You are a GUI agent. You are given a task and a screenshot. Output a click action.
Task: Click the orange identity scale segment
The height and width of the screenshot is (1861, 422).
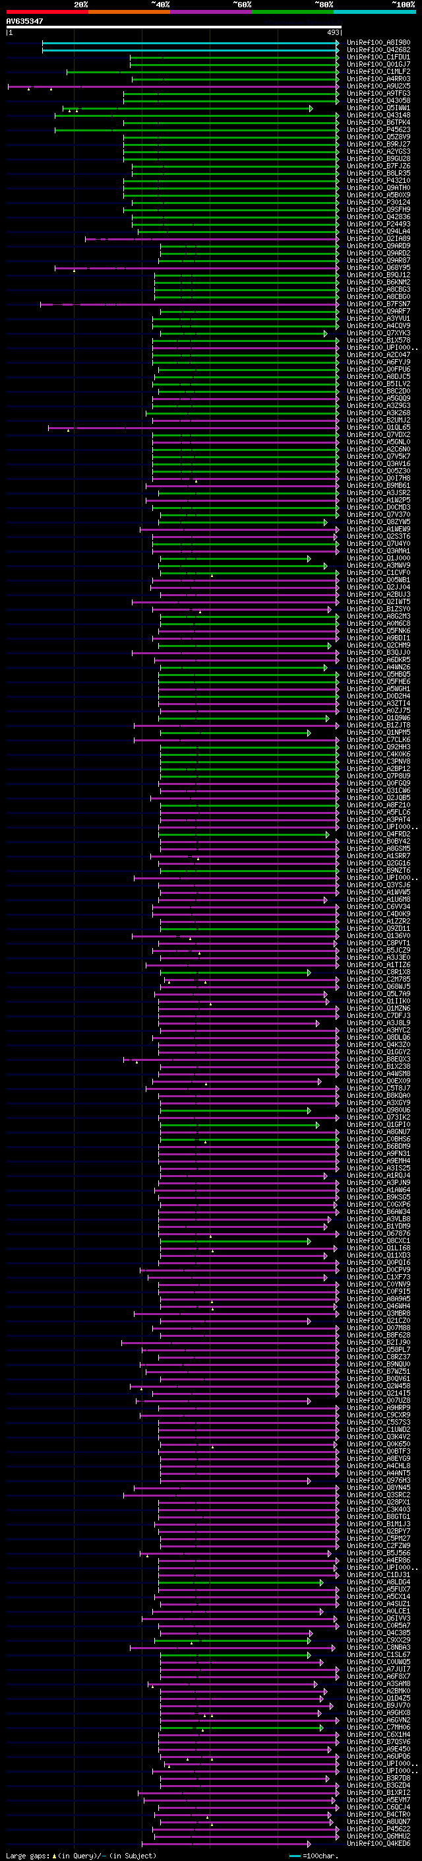[129, 12]
